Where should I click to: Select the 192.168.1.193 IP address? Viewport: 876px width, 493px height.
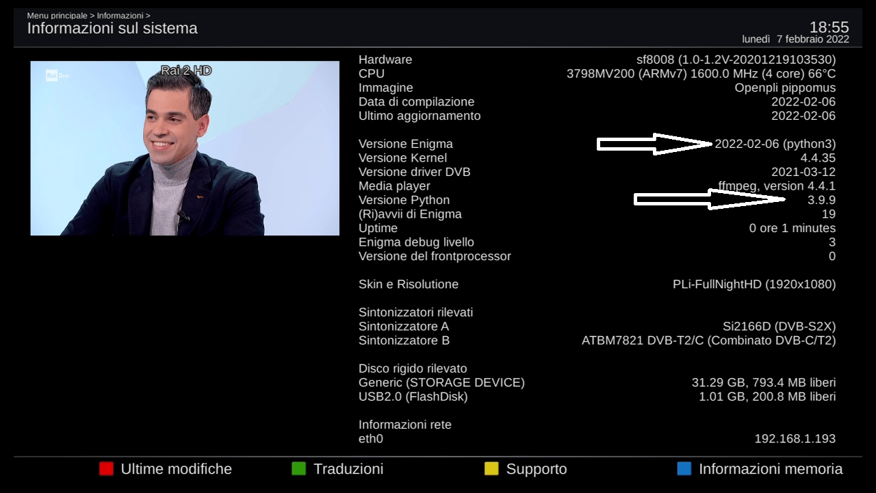(x=795, y=439)
